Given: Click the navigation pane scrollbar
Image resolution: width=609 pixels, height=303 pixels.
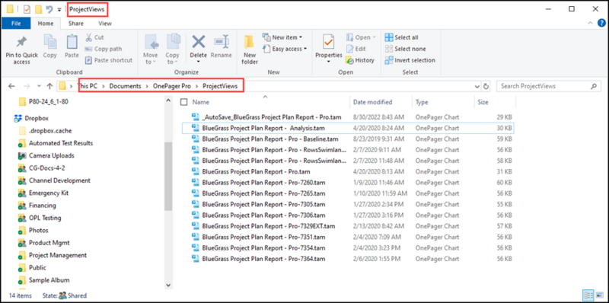Looking at the screenshot, I should click(x=168, y=177).
